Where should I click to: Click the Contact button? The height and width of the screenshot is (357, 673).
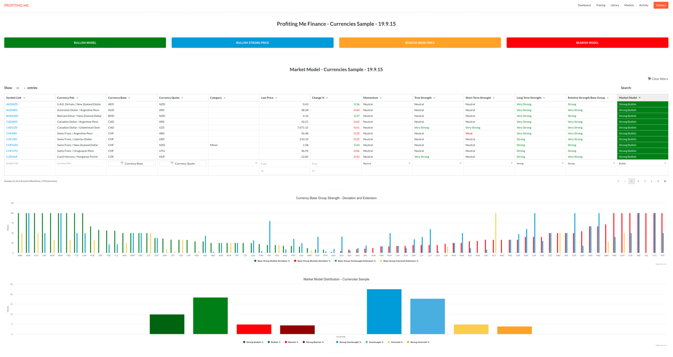click(x=661, y=5)
